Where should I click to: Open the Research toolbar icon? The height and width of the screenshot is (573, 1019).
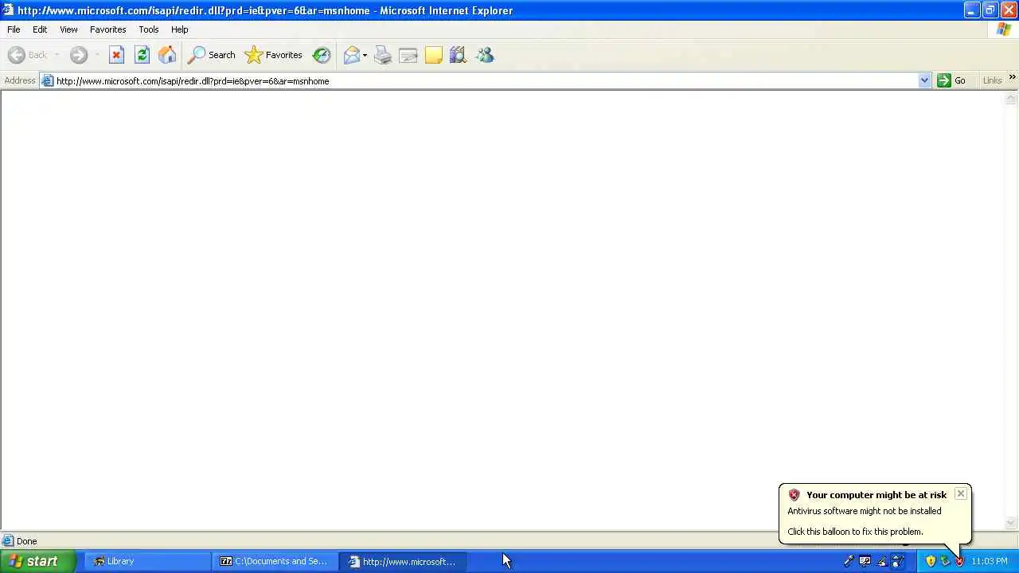click(458, 55)
